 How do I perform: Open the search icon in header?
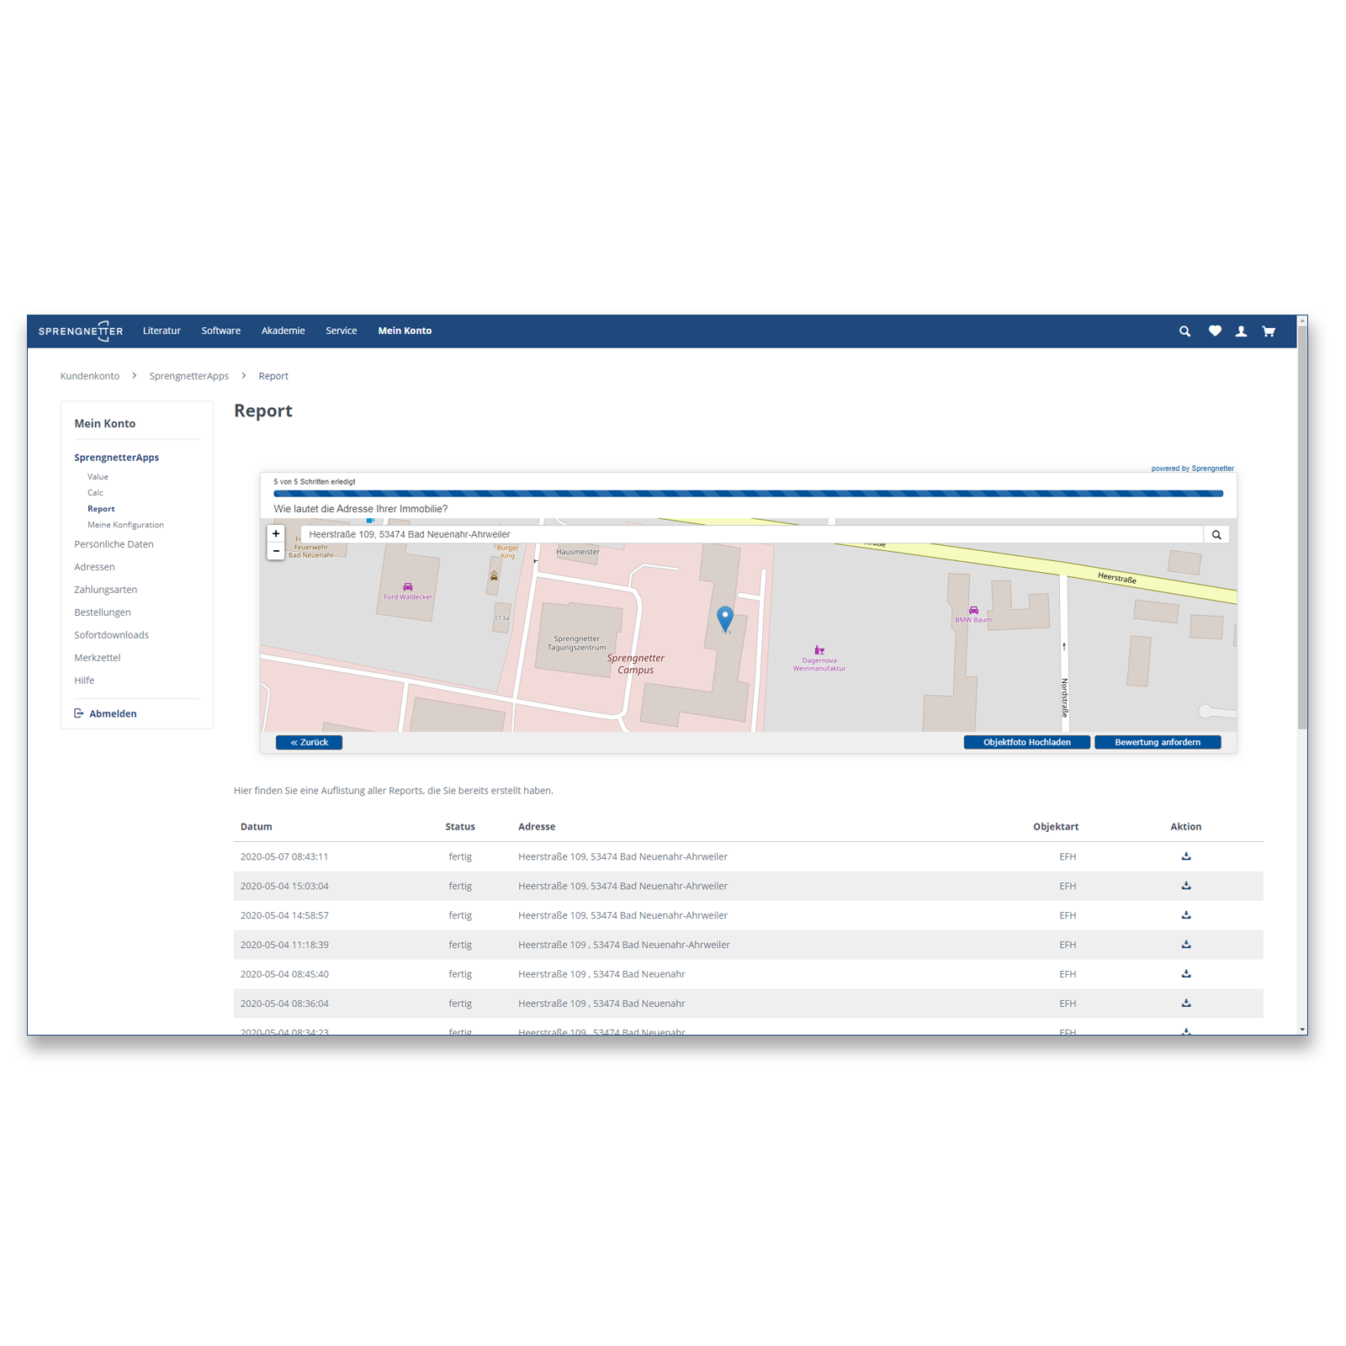(1184, 331)
